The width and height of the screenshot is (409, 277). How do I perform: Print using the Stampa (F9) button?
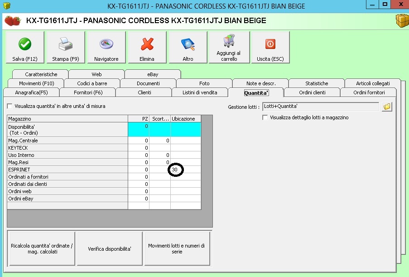[66, 47]
